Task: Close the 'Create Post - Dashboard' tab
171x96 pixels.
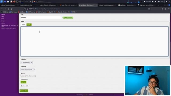Action: [96, 5]
